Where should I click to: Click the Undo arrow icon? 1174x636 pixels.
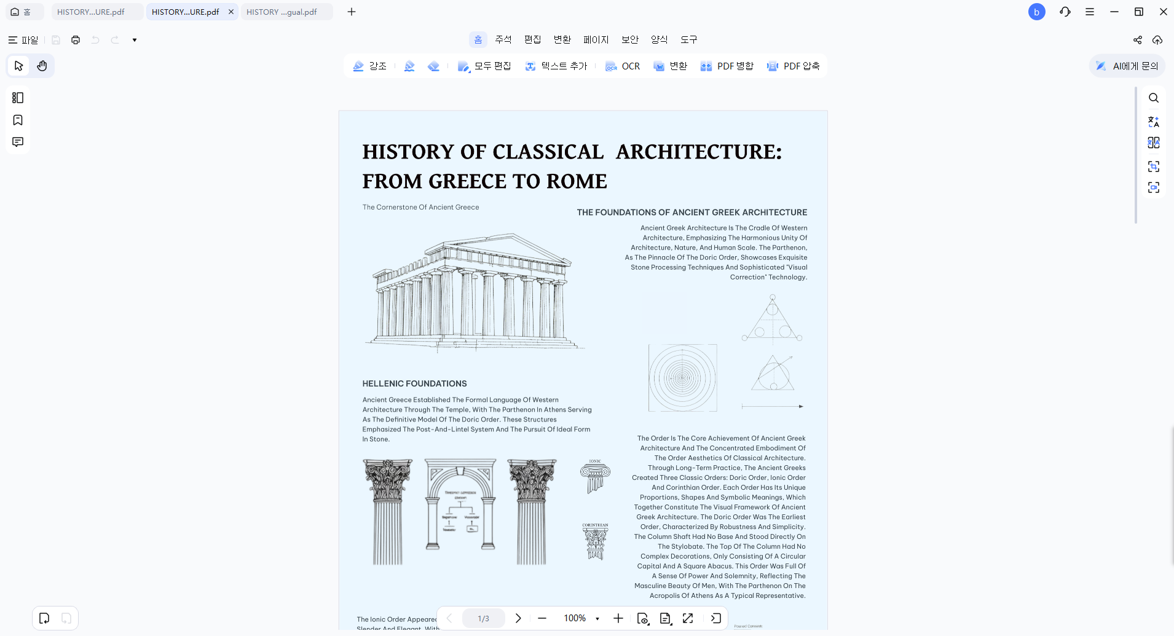pyautogui.click(x=95, y=40)
